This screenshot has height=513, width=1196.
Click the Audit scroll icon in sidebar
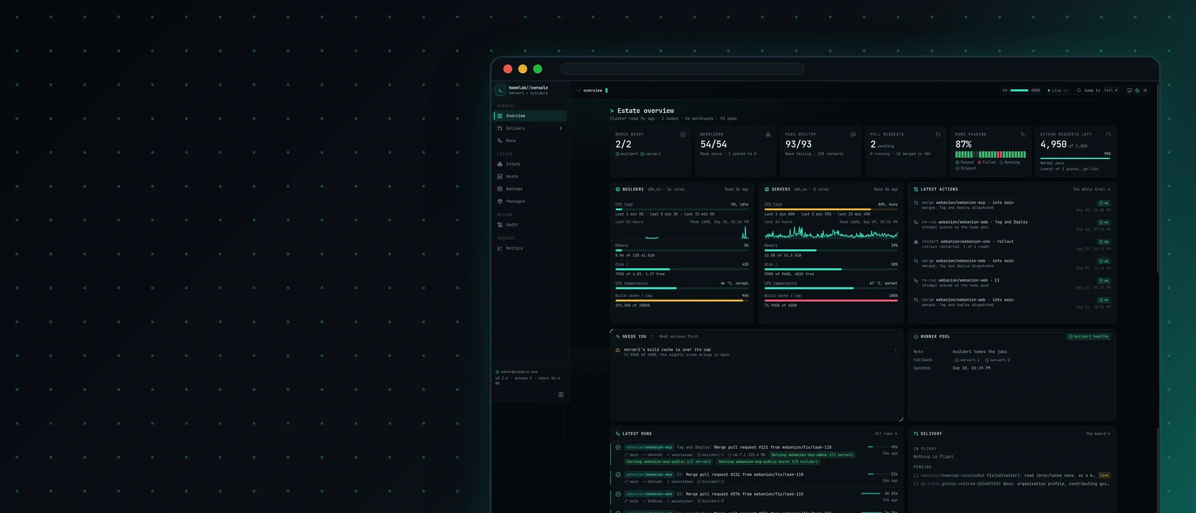(x=500, y=225)
